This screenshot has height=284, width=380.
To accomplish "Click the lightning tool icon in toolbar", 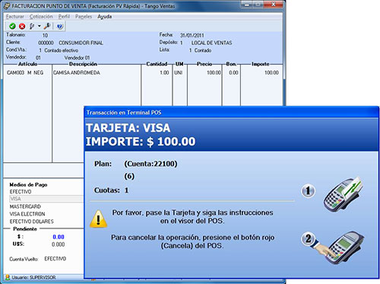I will click(x=32, y=26).
